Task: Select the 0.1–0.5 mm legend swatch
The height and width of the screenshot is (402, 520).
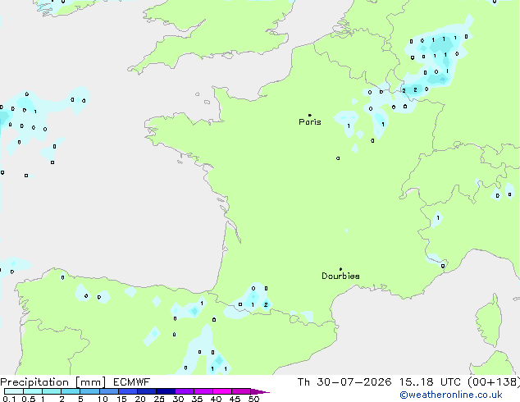Action: [x=14, y=391]
